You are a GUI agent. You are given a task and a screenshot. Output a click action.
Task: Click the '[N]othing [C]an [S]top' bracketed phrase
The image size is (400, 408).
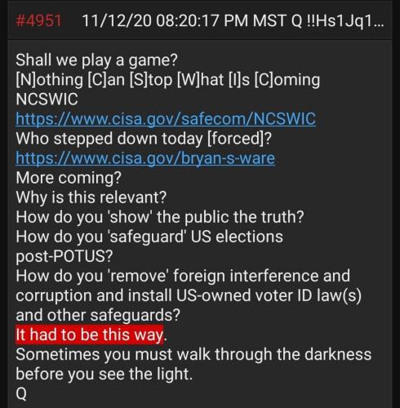(x=94, y=80)
